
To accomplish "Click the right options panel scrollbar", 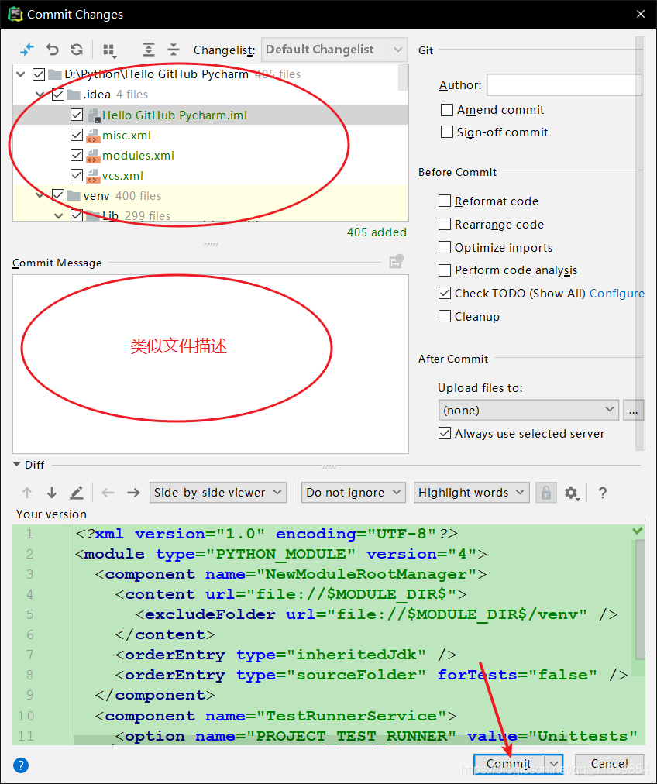I will click(x=639, y=243).
